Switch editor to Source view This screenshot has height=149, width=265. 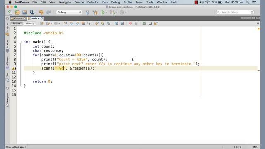pos(17,24)
